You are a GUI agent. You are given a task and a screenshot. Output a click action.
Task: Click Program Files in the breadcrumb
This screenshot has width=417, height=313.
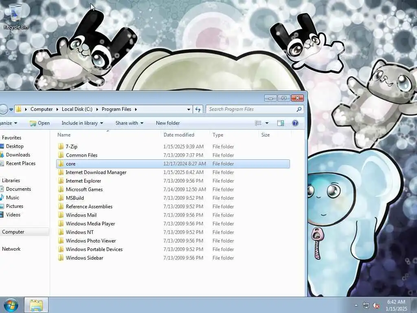(x=116, y=109)
